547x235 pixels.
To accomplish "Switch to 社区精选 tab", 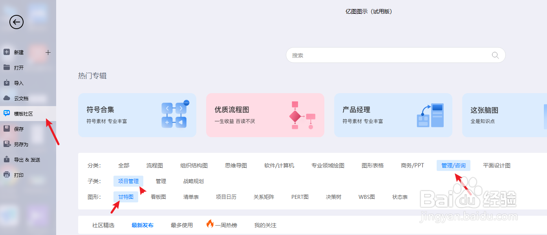I will click(103, 225).
